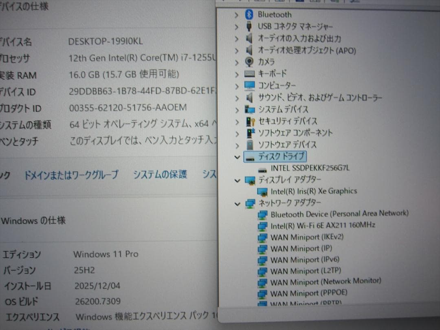Click the WAN Miniport (IKEv2) adapter icon

click(262, 237)
